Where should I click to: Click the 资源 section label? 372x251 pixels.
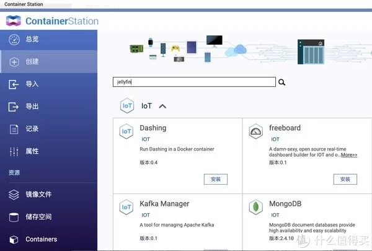pyautogui.click(x=14, y=172)
